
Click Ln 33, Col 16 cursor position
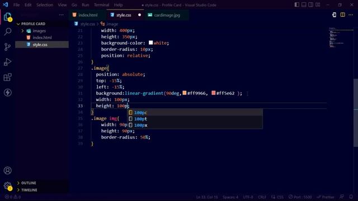[207, 197]
